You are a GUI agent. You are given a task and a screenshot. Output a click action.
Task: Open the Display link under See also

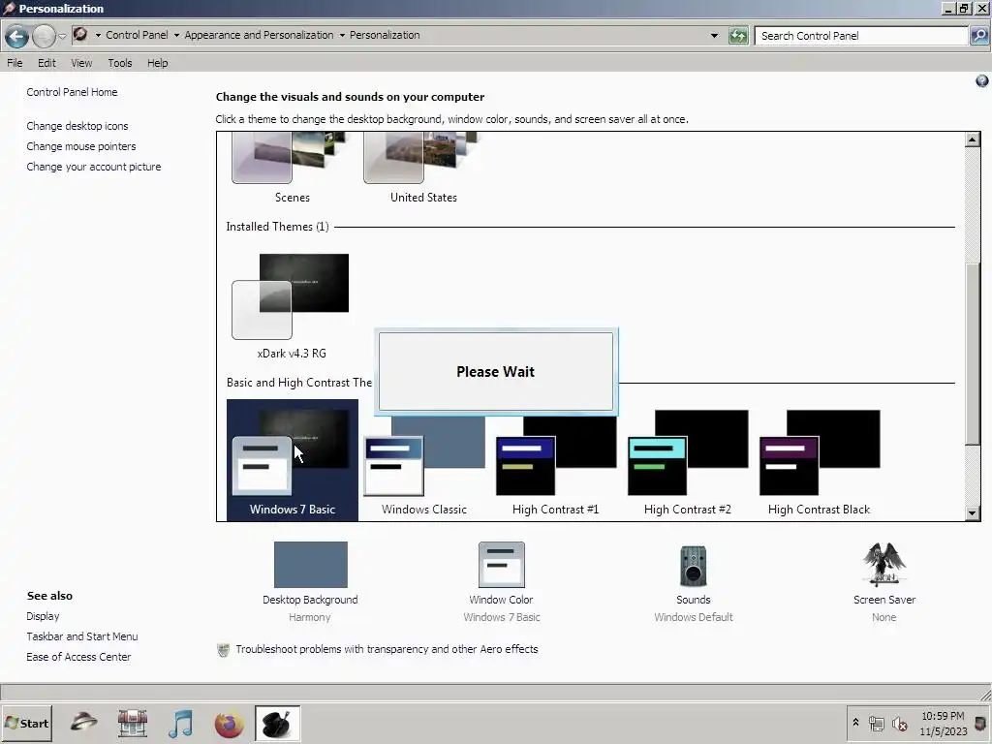point(43,615)
